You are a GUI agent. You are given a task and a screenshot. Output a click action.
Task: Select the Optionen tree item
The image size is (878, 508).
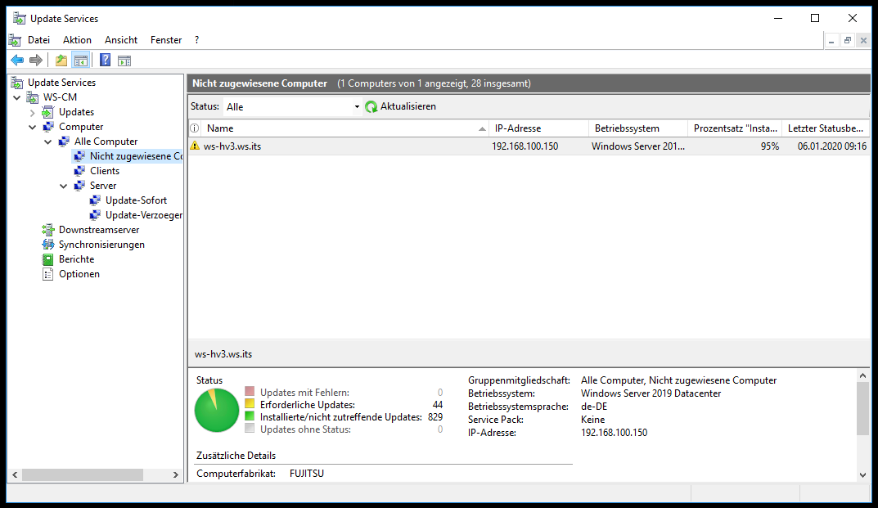79,274
